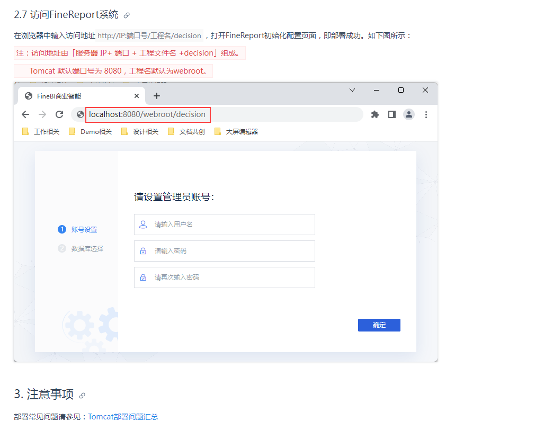553x448 pixels.
Task: Open the browser three-dot menu
Action: (x=426, y=114)
